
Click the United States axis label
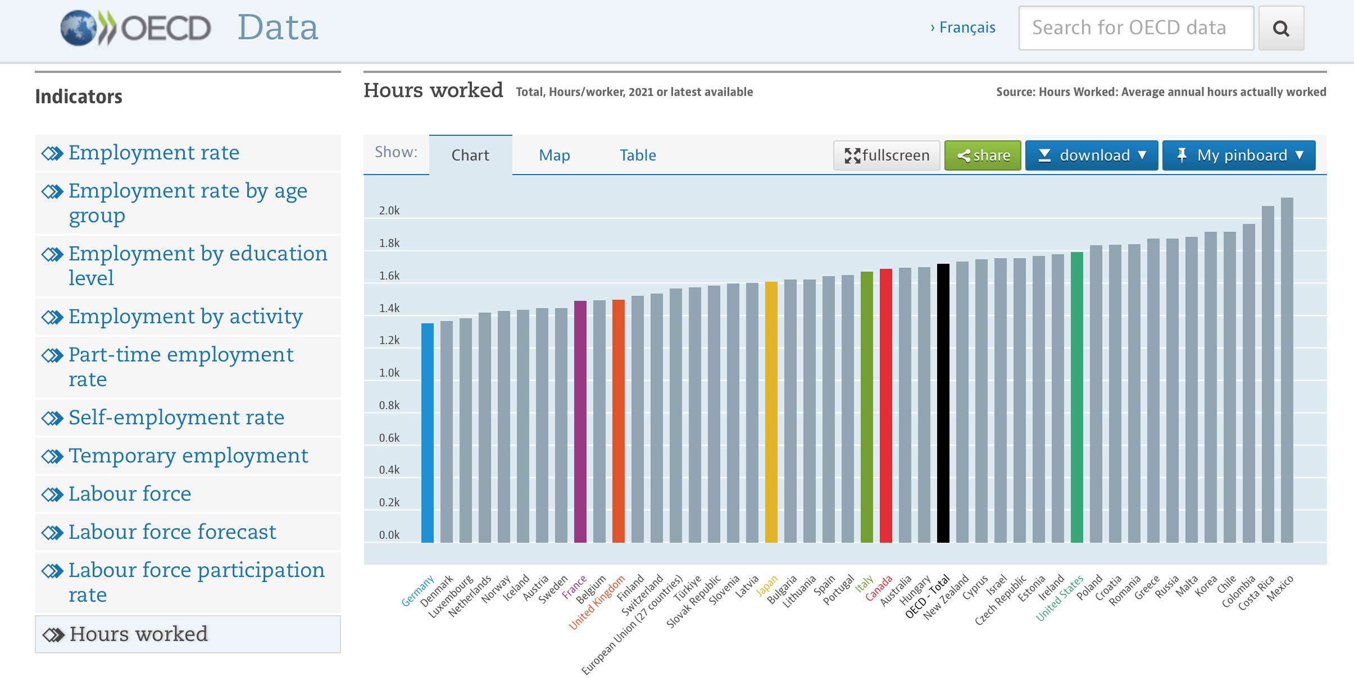point(1060,598)
